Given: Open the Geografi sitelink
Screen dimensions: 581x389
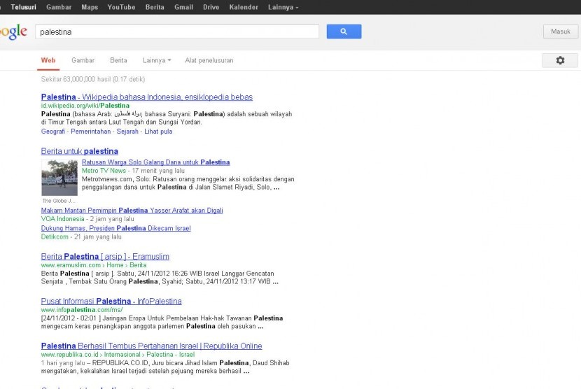Looking at the screenshot, I should [53, 131].
